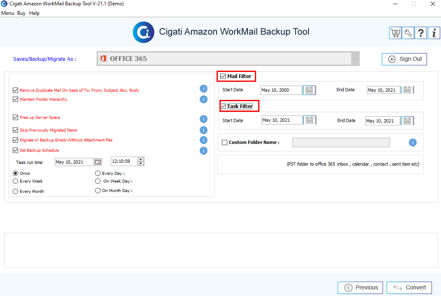
Task: Select Every Week radio button
Action: tap(16, 181)
